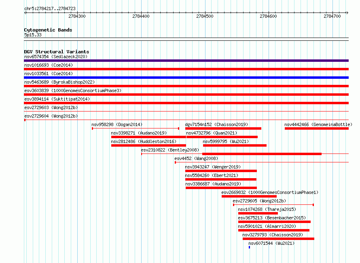Select esv2729603 (Wong2012b) label
Screen dimensions: 360x263
[51, 107]
